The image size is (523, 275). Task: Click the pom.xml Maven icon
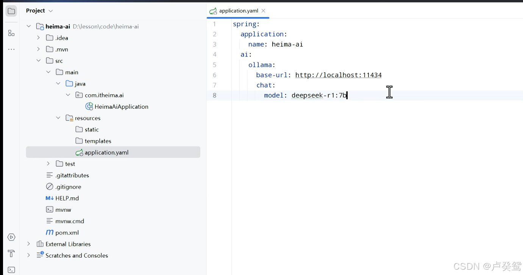pyautogui.click(x=50, y=233)
